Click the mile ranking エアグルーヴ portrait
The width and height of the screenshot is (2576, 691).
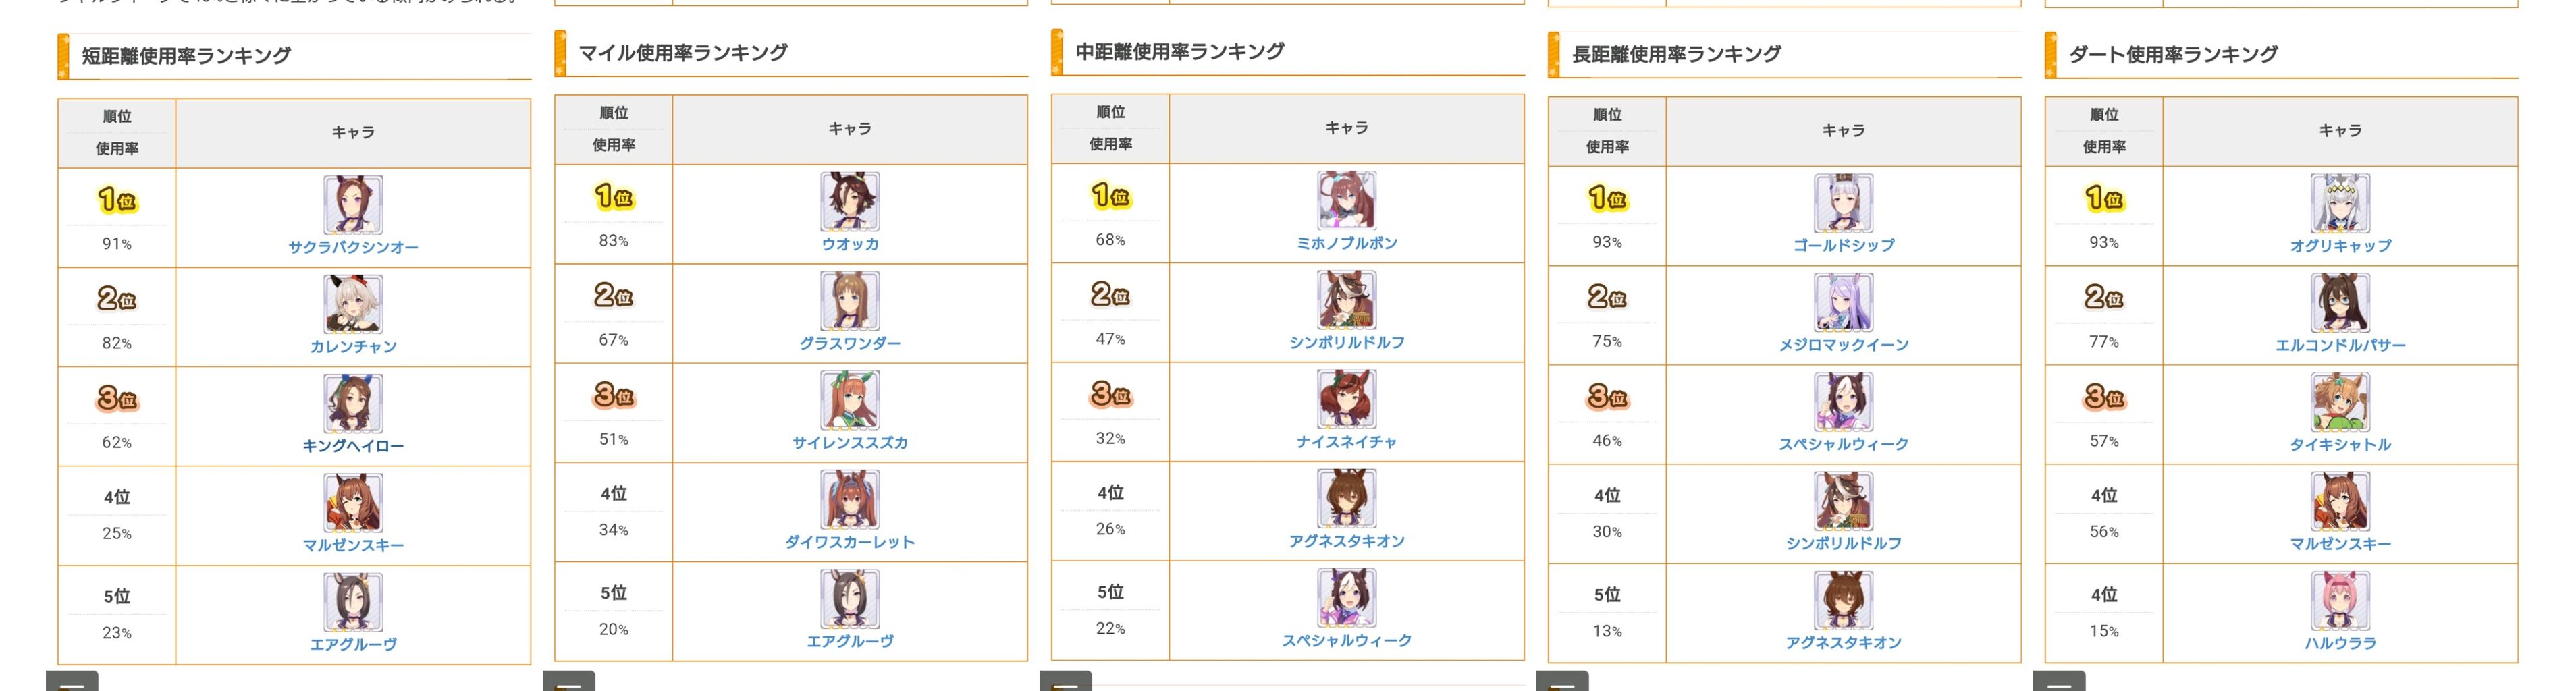point(850,598)
